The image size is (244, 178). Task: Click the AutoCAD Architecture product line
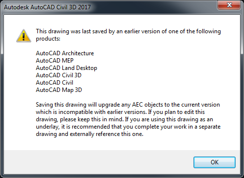65,53
